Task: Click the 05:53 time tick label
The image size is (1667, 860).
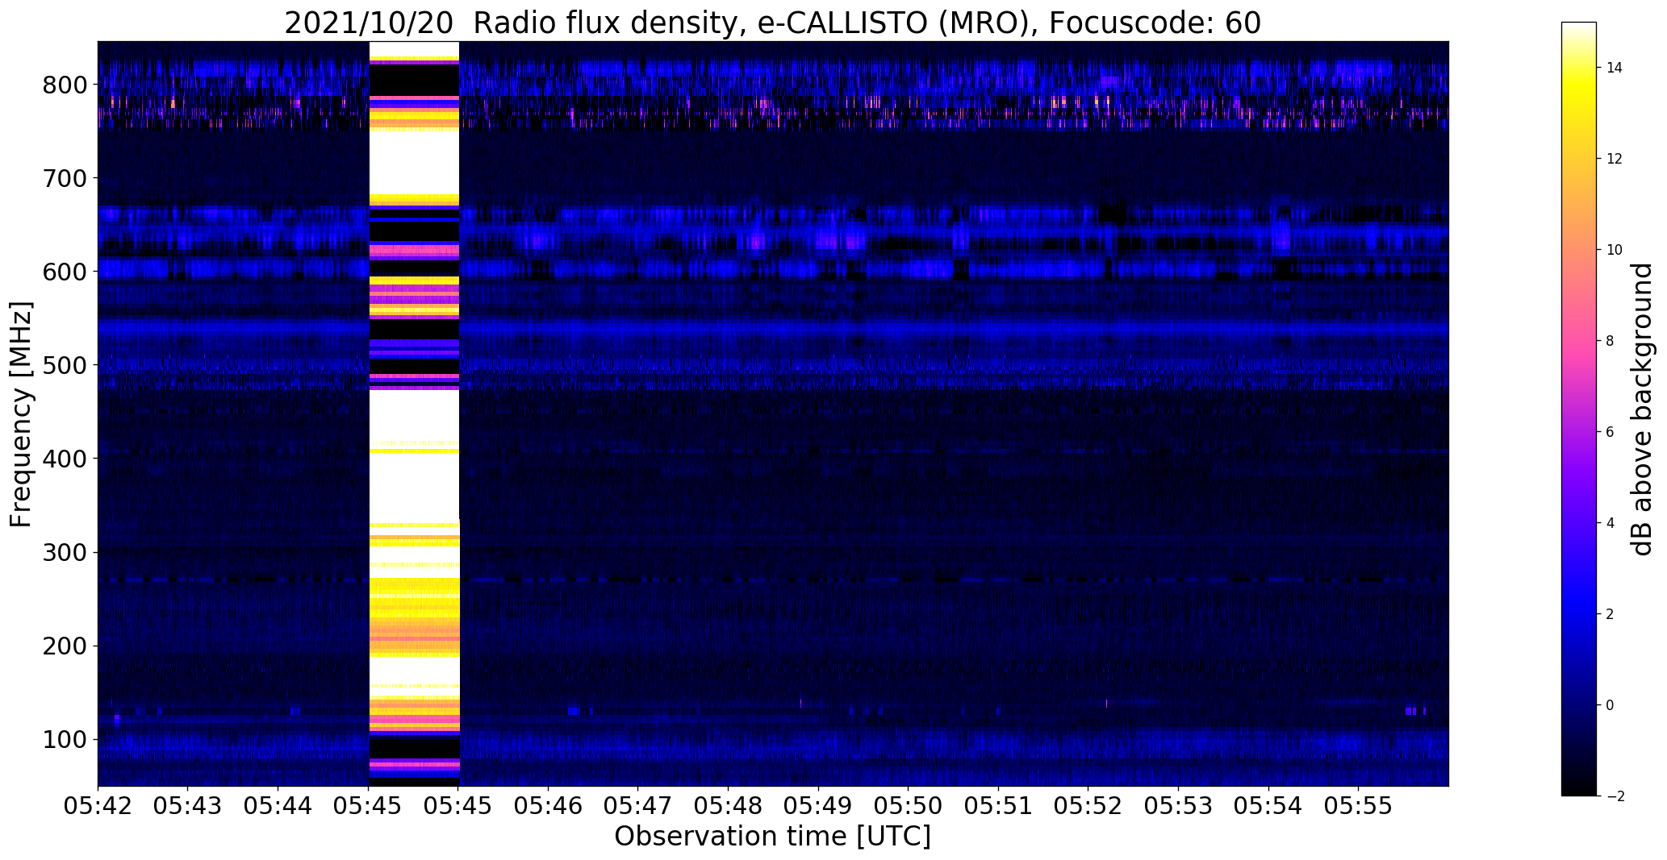Action: click(x=1179, y=806)
